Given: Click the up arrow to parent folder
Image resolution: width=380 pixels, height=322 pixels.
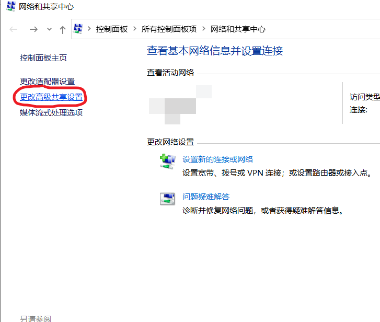Looking at the screenshot, I should point(63,30).
